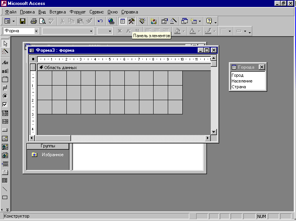Click the Paste clipboard icon
This screenshot has height=221, width=296.
80,21
